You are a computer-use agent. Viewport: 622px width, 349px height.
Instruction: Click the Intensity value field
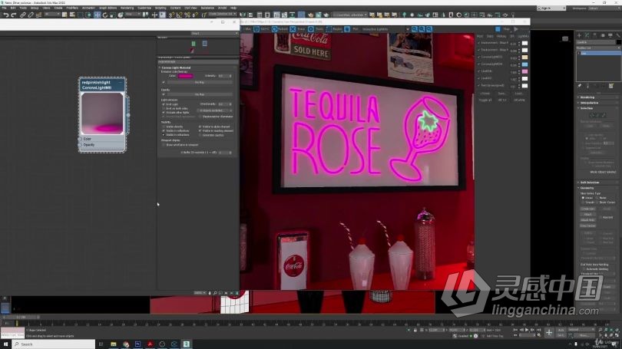(x=223, y=76)
